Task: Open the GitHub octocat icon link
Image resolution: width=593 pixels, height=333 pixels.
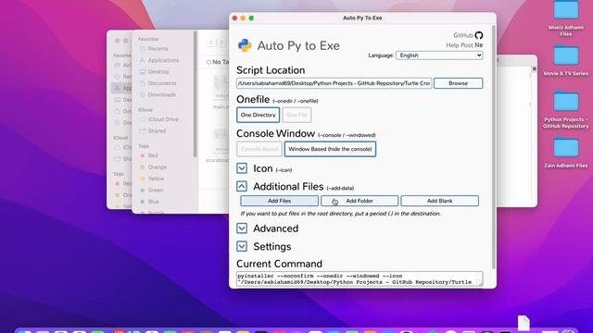Action: 479,35
